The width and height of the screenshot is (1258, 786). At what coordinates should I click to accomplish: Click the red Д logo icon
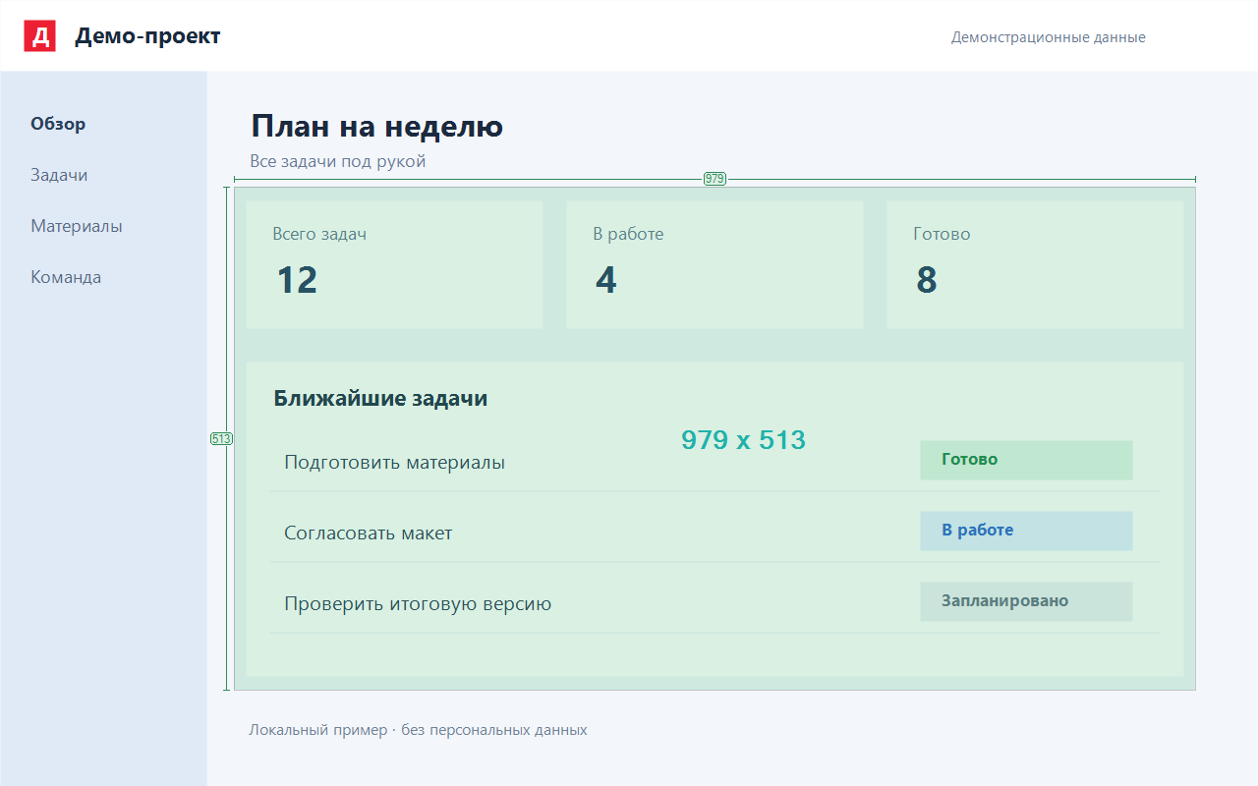39,36
